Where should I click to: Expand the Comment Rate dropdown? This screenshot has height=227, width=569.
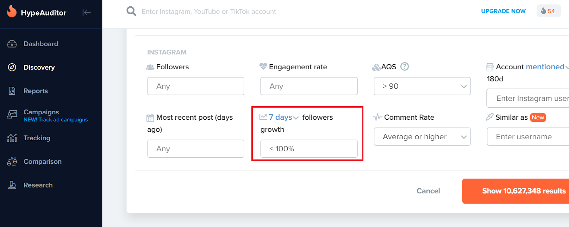coord(422,137)
